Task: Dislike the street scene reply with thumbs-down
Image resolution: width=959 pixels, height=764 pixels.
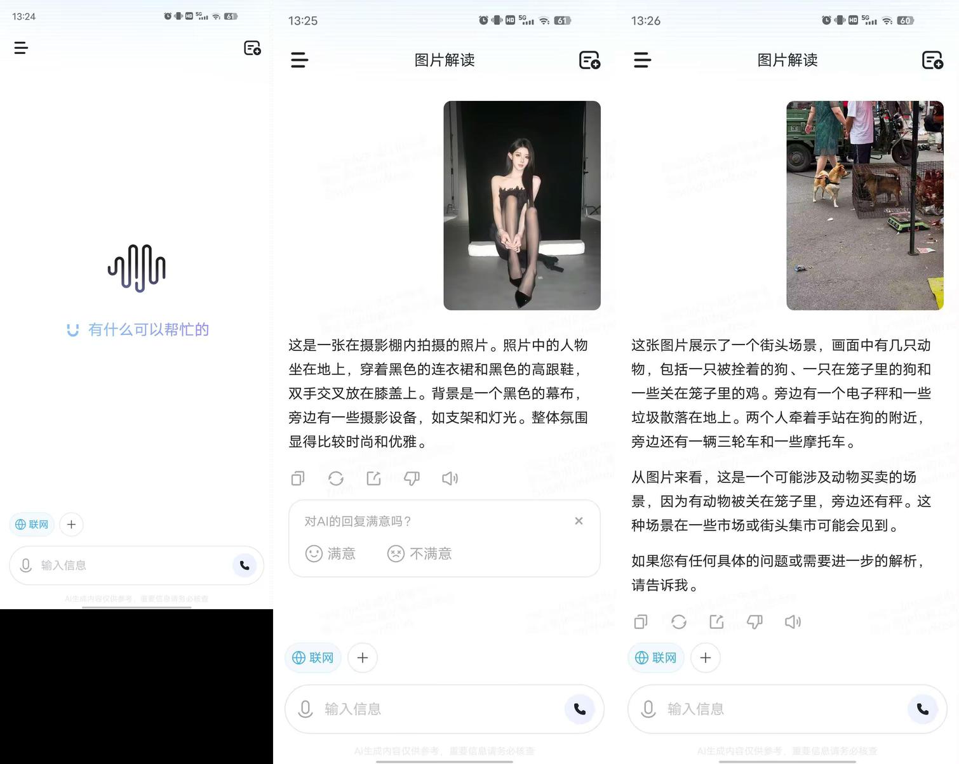Action: pyautogui.click(x=754, y=622)
